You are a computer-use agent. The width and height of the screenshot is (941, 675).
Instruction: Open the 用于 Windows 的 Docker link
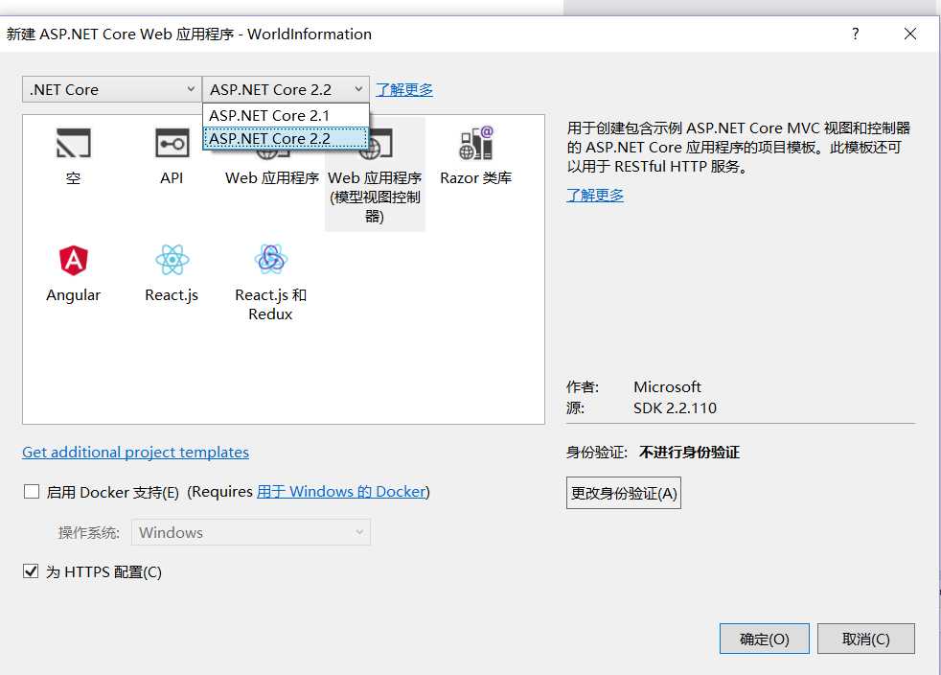(x=341, y=492)
